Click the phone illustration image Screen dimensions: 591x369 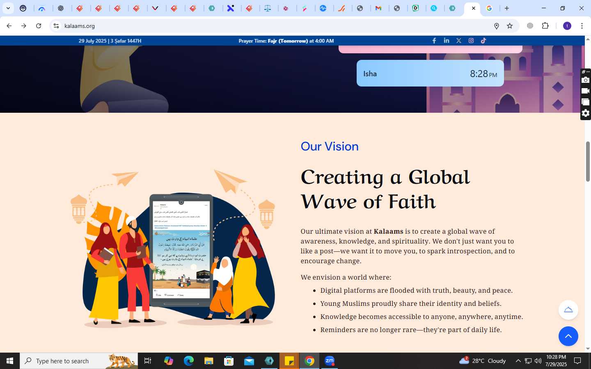(x=181, y=250)
